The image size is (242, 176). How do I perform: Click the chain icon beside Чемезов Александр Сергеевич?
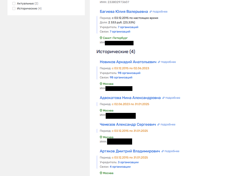(159, 125)
